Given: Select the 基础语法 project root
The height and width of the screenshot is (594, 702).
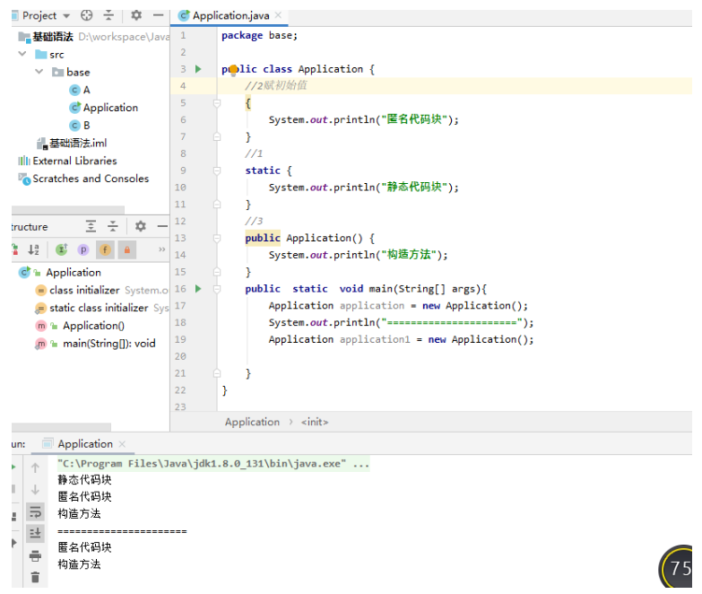Looking at the screenshot, I should (x=46, y=37).
